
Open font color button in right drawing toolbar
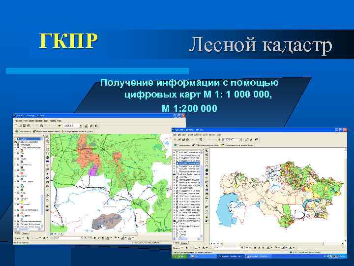[x=269, y=248]
